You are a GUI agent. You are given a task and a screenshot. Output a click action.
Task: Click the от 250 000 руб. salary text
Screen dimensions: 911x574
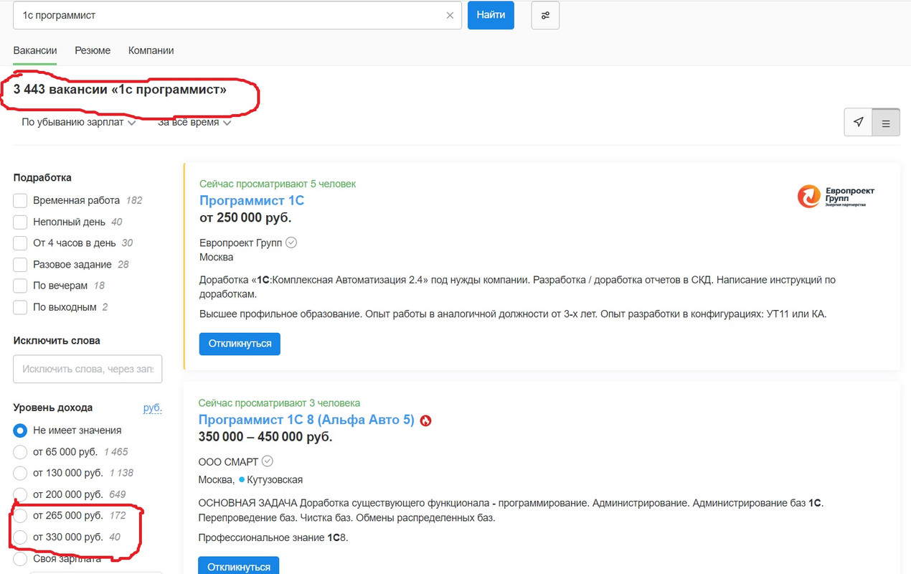[x=245, y=218]
